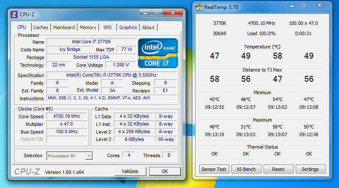Click the Level 3 '16-way' value

click(166, 139)
